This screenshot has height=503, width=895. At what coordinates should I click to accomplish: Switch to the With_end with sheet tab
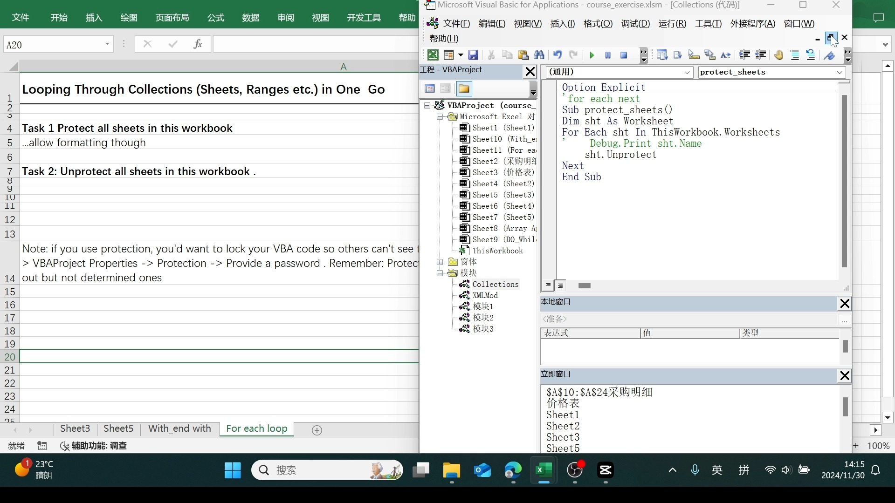pos(179,428)
